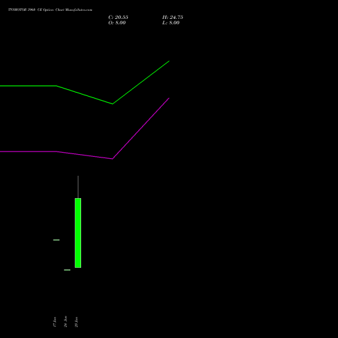Click the close price value C: 20.55
The width and height of the screenshot is (338, 338).
pos(118,18)
